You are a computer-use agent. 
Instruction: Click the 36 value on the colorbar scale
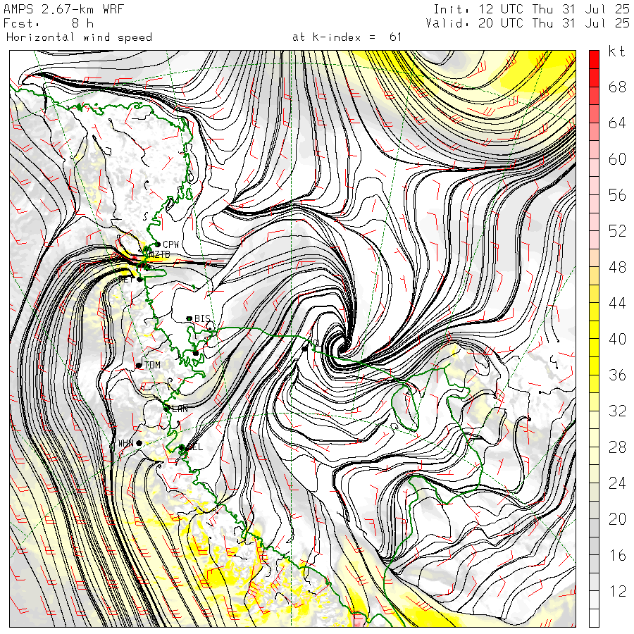pyautogui.click(x=617, y=375)
